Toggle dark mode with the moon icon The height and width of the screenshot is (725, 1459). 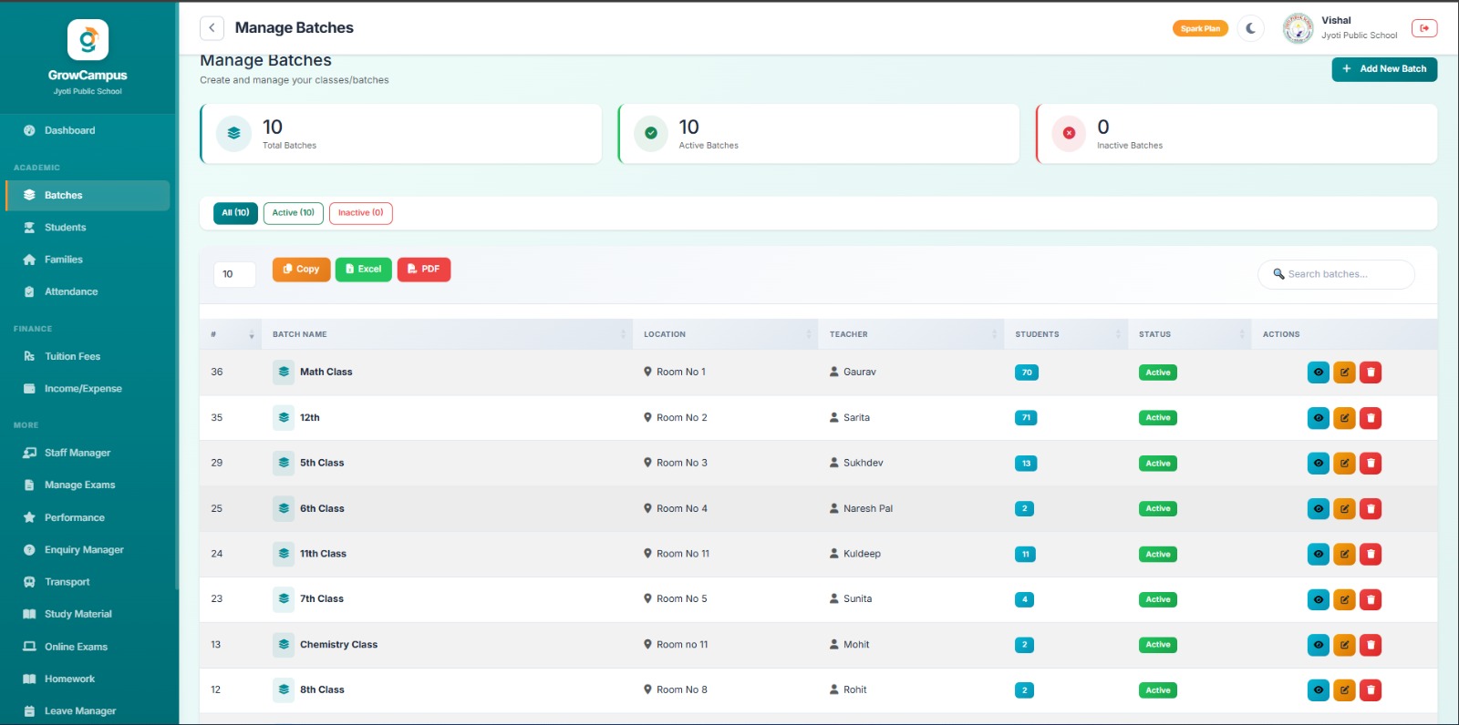[1251, 28]
